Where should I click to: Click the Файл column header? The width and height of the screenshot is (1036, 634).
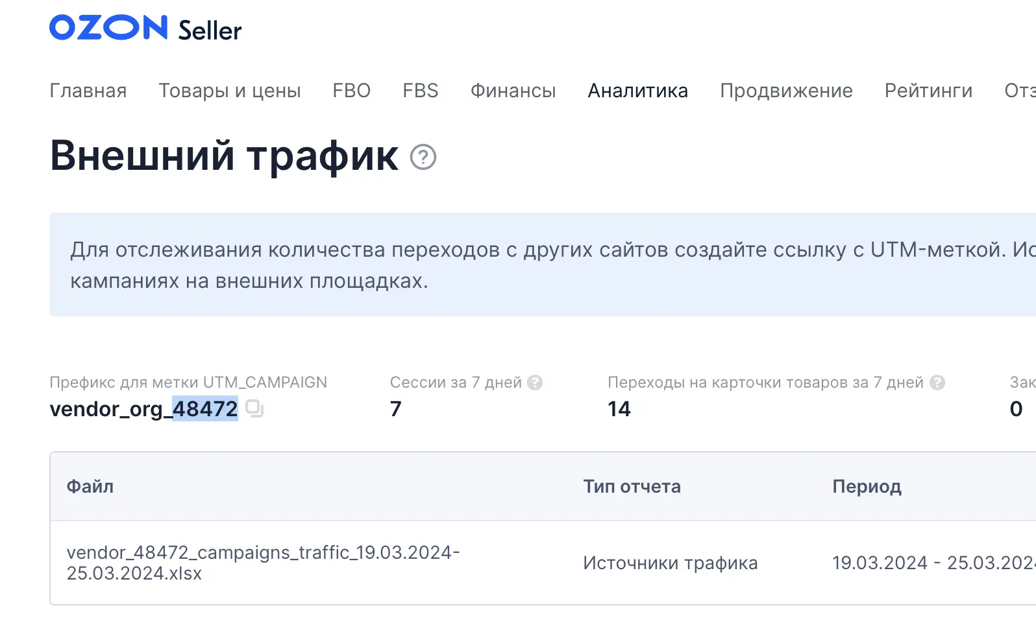point(90,486)
